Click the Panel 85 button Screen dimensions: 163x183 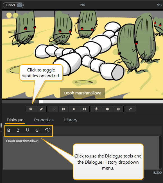click(x=13, y=5)
